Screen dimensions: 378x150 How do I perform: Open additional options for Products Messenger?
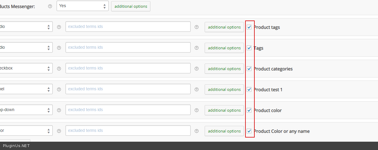tap(131, 6)
